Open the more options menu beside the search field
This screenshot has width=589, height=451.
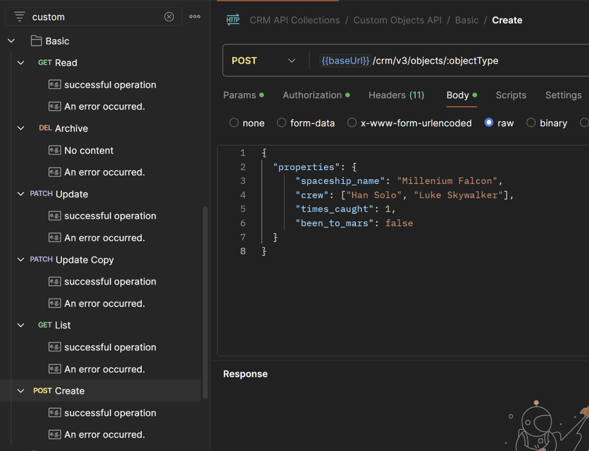coord(194,17)
